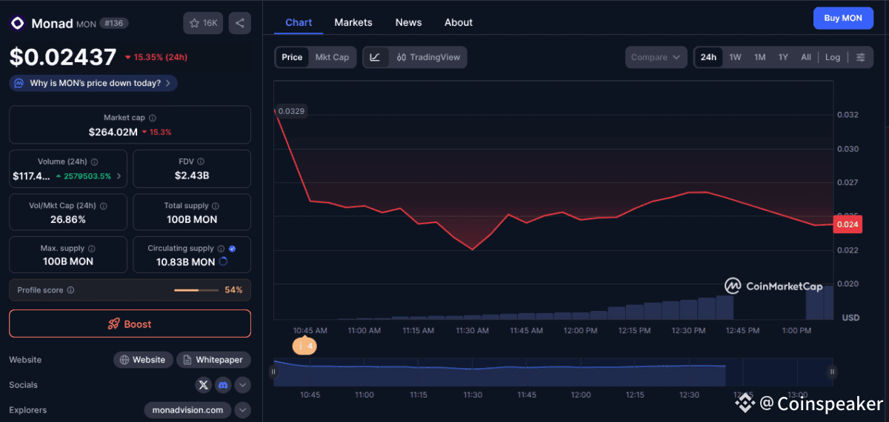Toggle chart to Mkt Cap view
889x422 pixels.
pos(332,57)
